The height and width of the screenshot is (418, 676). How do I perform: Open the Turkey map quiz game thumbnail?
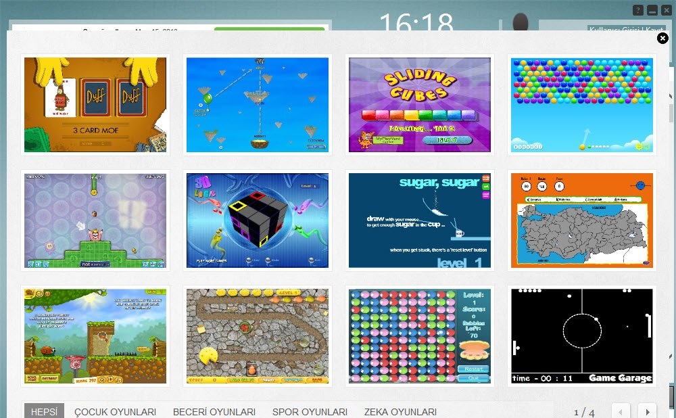click(582, 220)
